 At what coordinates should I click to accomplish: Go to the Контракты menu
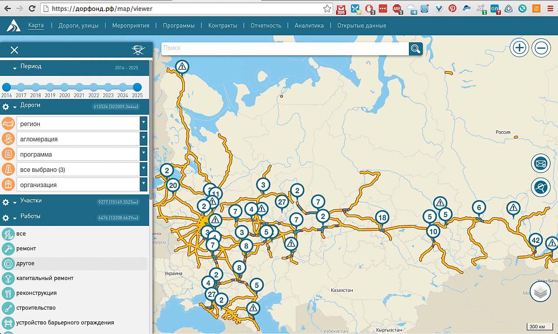coord(222,25)
